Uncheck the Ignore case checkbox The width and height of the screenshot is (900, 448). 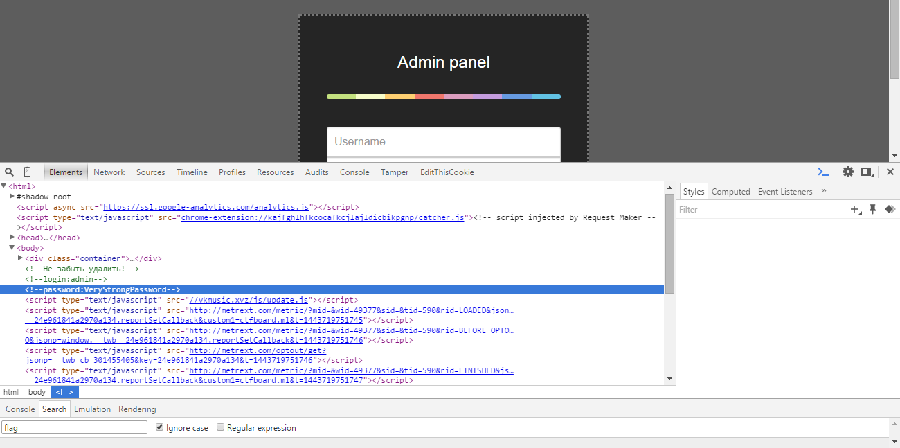point(160,428)
